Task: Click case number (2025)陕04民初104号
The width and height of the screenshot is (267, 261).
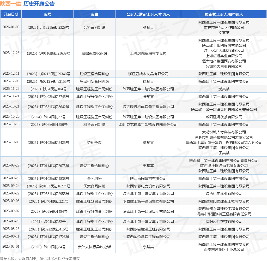Action: (48, 89)
